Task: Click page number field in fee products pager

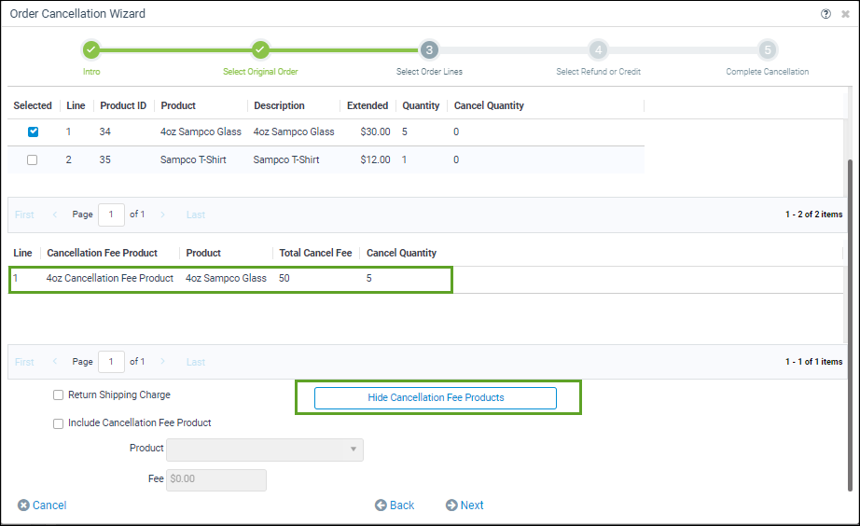Action: click(111, 362)
